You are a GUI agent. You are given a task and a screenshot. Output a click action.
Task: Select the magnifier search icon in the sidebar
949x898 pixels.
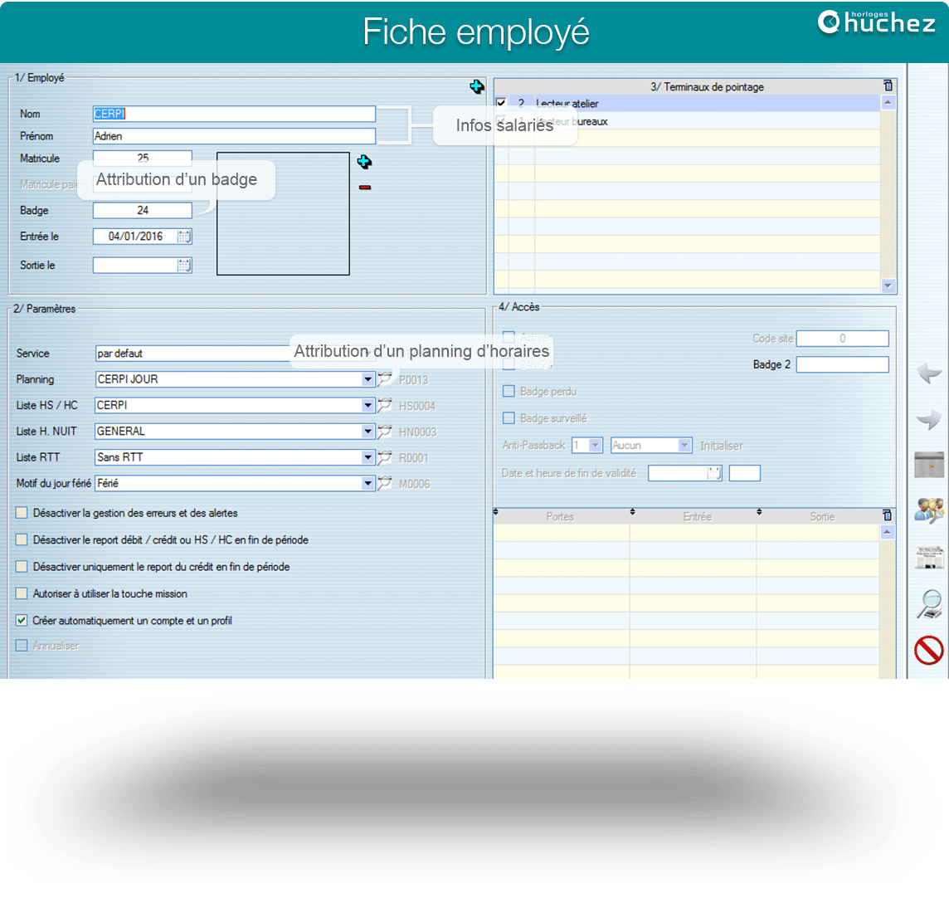pyautogui.click(x=929, y=603)
